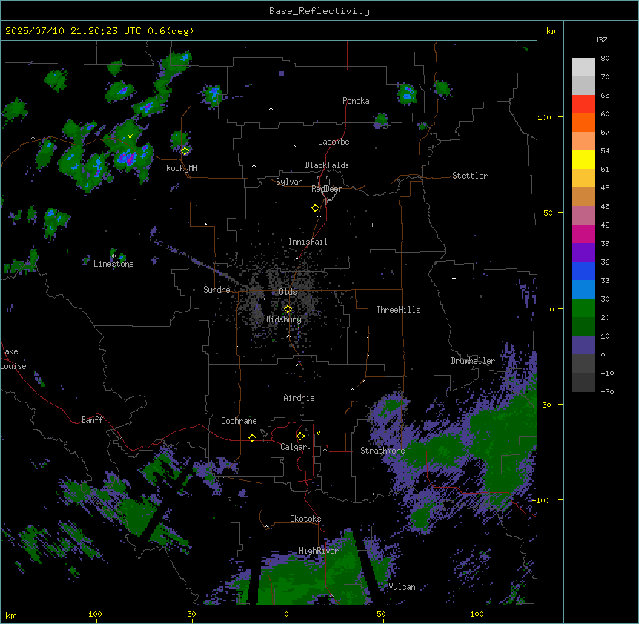The height and width of the screenshot is (624, 639).
Task: Click the 80 value atop the dBZ legend
Action: point(605,59)
